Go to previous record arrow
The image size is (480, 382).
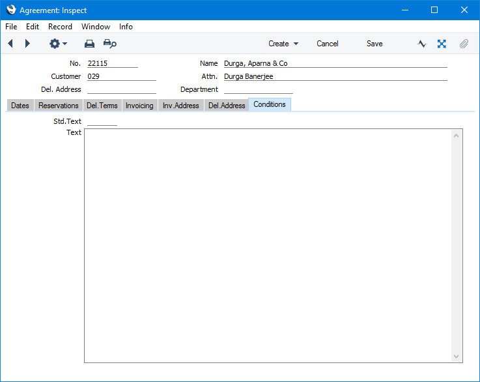coord(10,44)
